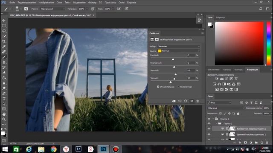Select the Eraser tool
Screen dimensions: 273x153
point(4,73)
